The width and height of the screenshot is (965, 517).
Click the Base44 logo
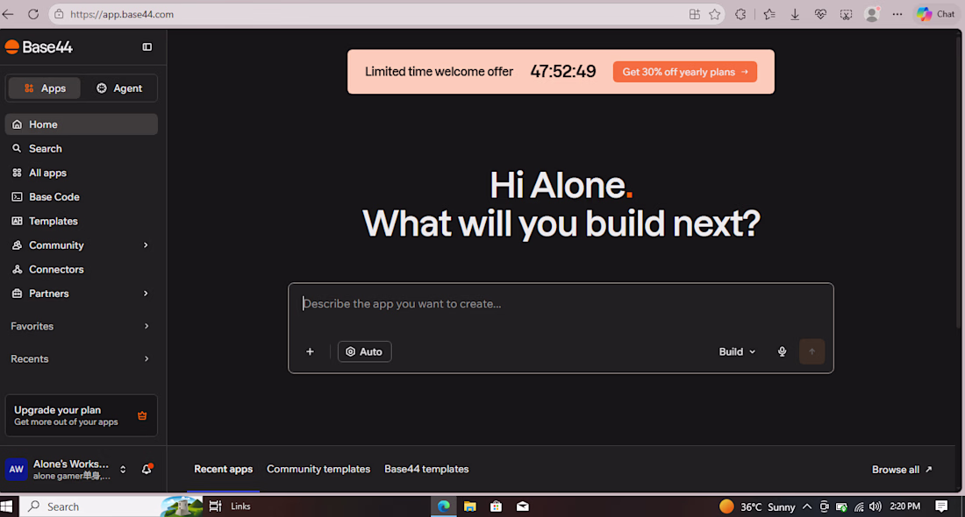39,46
